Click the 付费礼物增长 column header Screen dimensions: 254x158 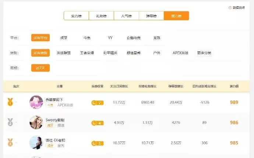tap(148, 86)
